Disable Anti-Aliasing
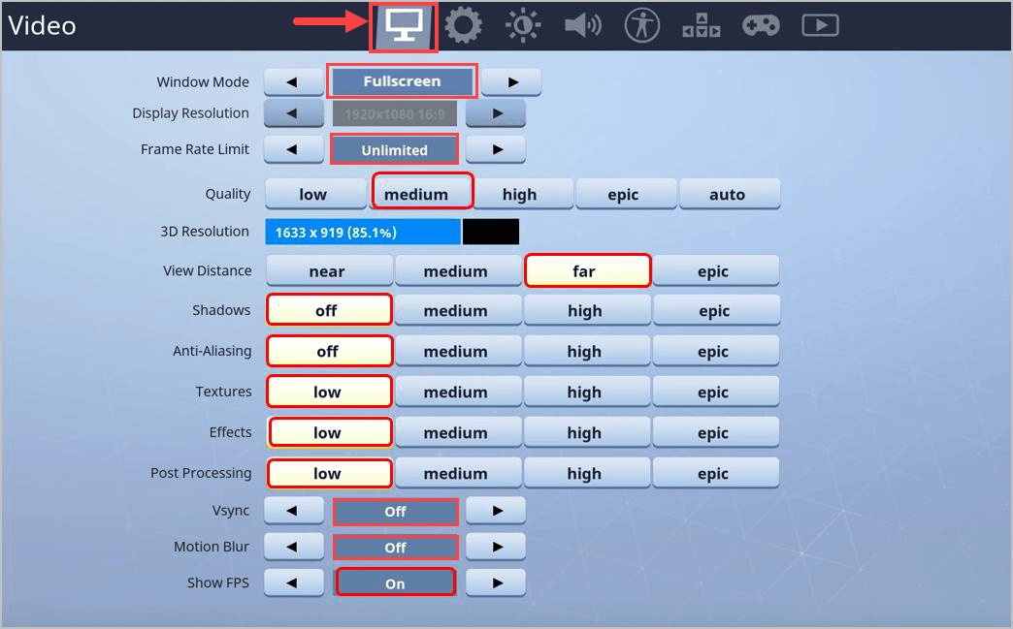The image size is (1013, 629). (329, 350)
